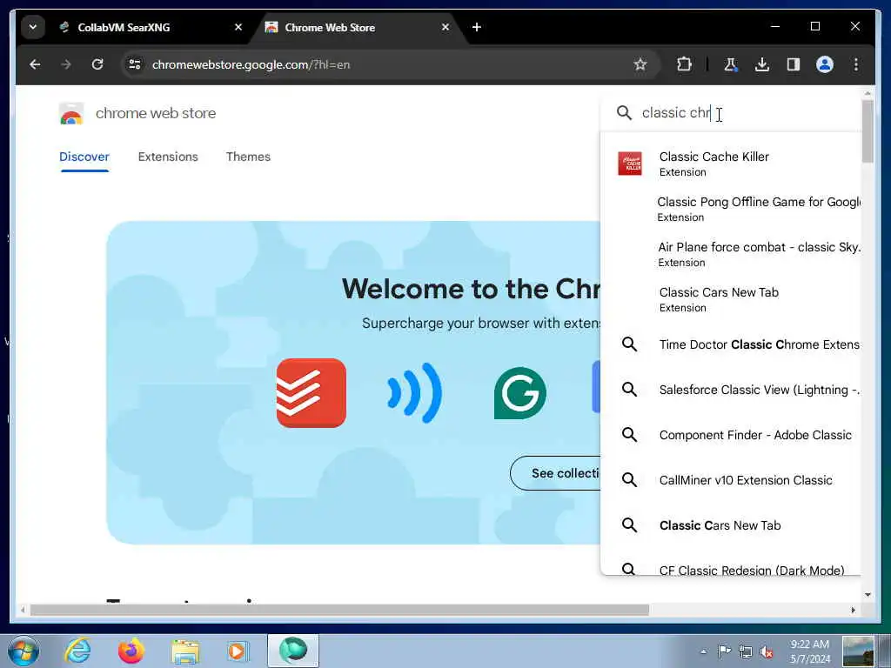This screenshot has width=891, height=668.
Task: Switch to the Themes tab
Action: [x=248, y=157]
